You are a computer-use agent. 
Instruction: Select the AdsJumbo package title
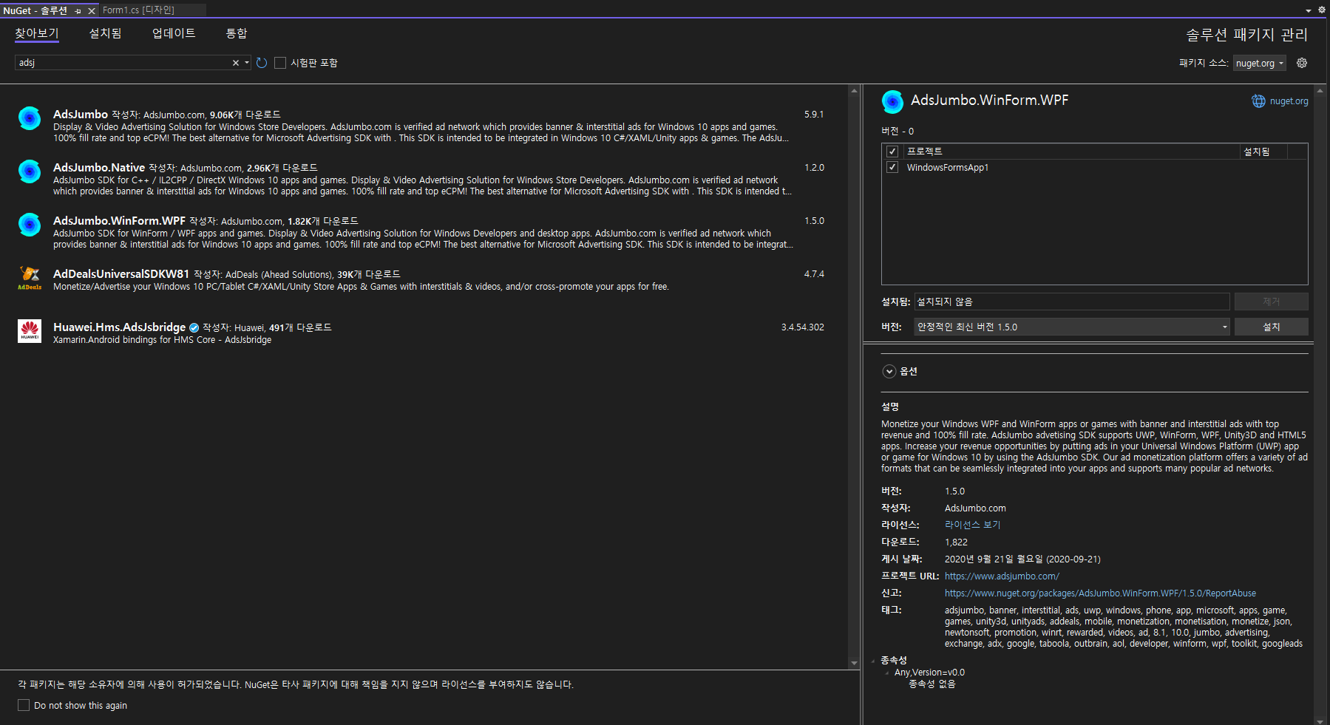(x=81, y=115)
